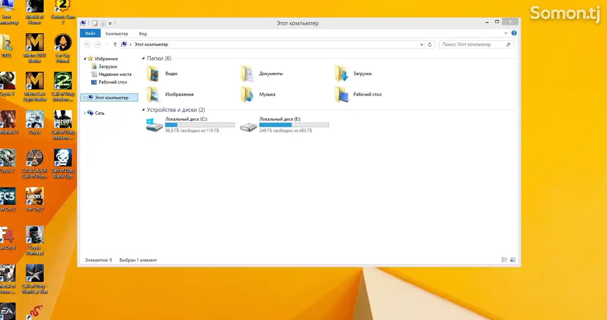Image resolution: width=607 pixels, height=320 pixels.
Task: Open the Изображения folder icon
Action: coord(153,94)
